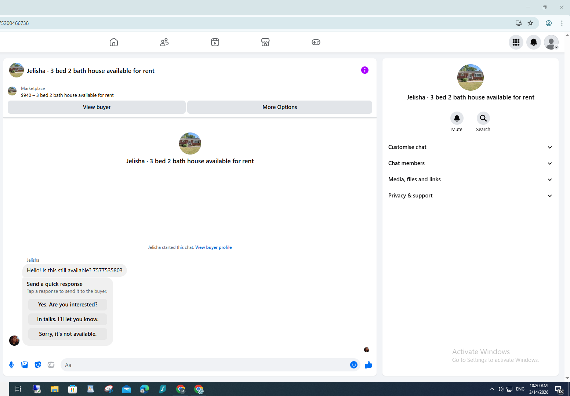The height and width of the screenshot is (396, 570).
Task: Open the emoji picker in message box
Action: click(x=354, y=365)
